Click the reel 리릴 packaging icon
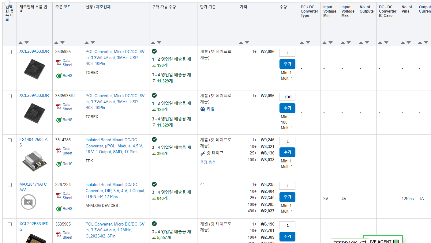431x243 pixels. click(203, 109)
